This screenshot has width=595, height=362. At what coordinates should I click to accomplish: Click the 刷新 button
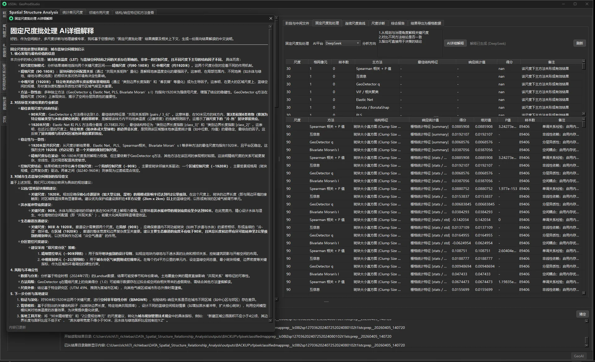[x=580, y=43]
